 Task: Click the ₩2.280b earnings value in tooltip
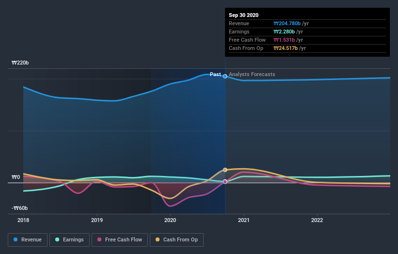tap(284, 32)
